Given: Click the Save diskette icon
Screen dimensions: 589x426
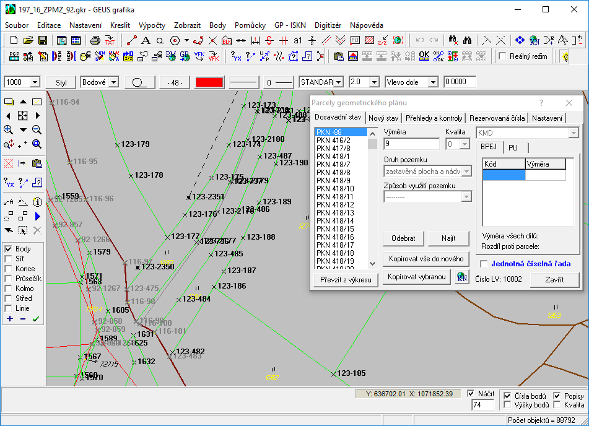Looking at the screenshot, I should (x=43, y=40).
